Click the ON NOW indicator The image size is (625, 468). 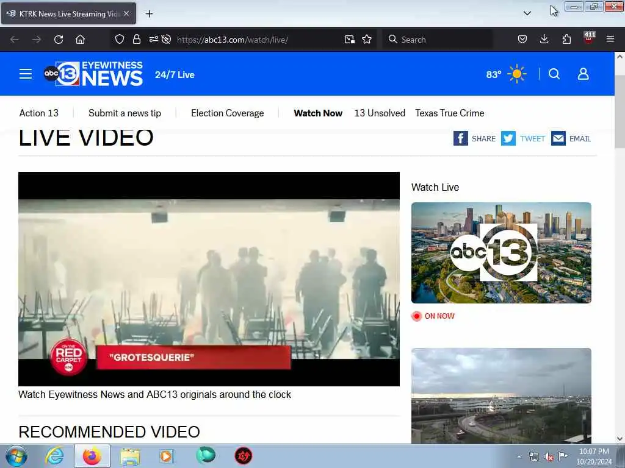(x=433, y=316)
